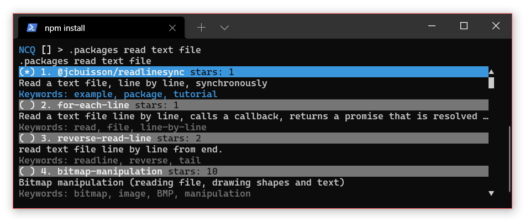Click package name @jcbuisson/readlinesync
This screenshot has height=222, width=525.
click(121, 72)
